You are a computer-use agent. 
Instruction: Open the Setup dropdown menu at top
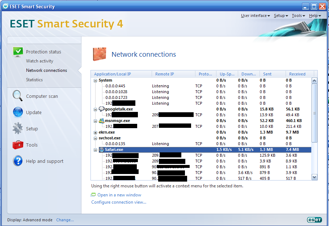point(281,16)
